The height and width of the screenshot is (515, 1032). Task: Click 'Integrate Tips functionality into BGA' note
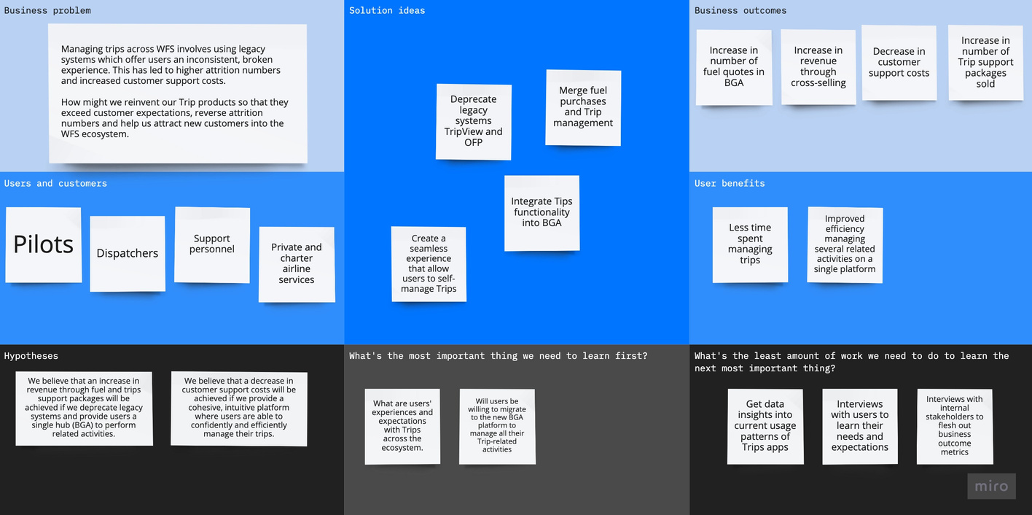[x=542, y=213]
